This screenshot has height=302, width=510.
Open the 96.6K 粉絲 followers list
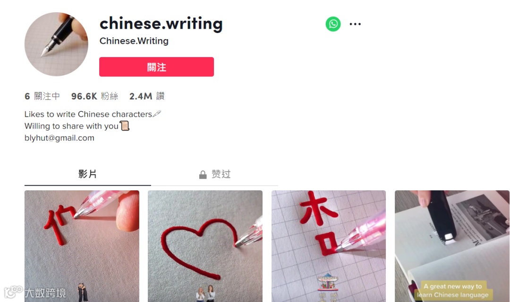point(94,96)
